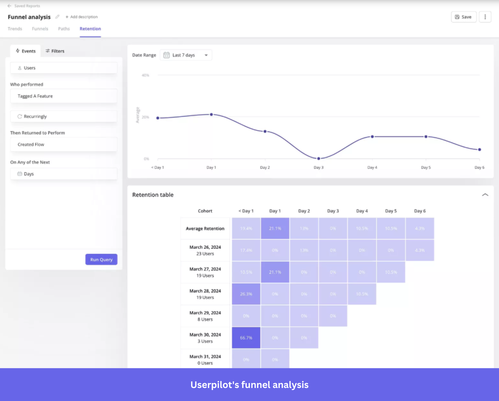Save the report

click(x=464, y=17)
